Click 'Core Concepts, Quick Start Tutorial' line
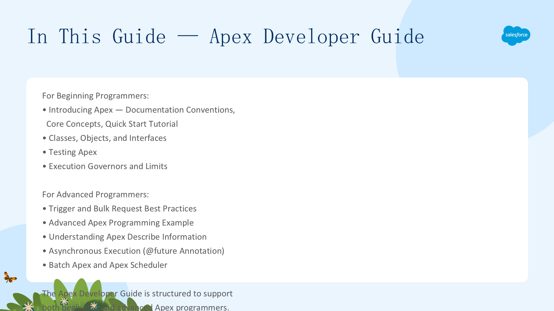 click(112, 124)
